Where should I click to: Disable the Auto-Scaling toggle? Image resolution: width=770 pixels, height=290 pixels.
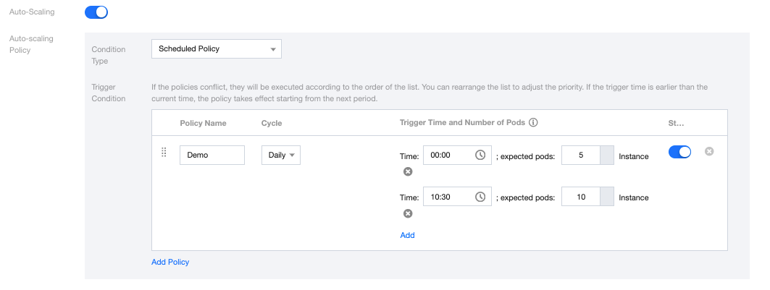coord(96,12)
